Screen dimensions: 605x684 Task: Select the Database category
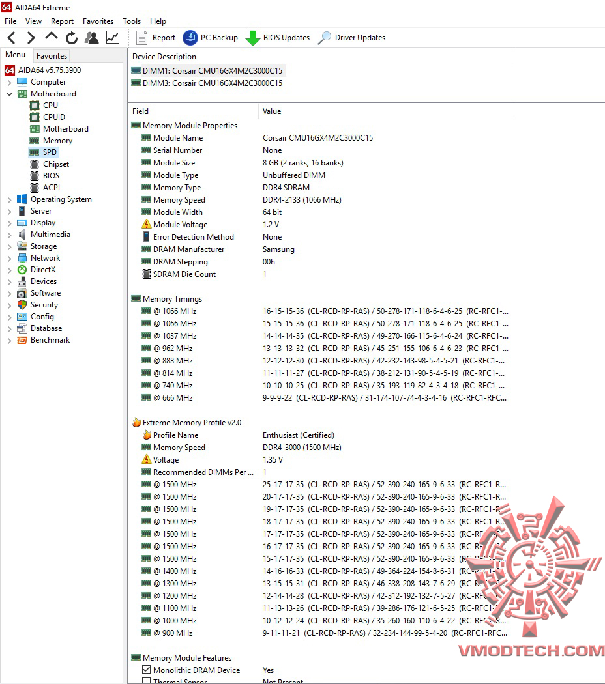[x=39, y=328]
